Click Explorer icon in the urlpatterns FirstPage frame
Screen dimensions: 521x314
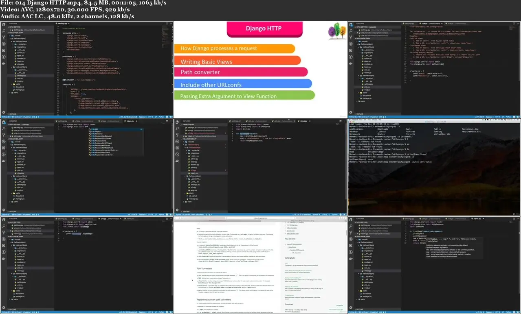[4, 219]
